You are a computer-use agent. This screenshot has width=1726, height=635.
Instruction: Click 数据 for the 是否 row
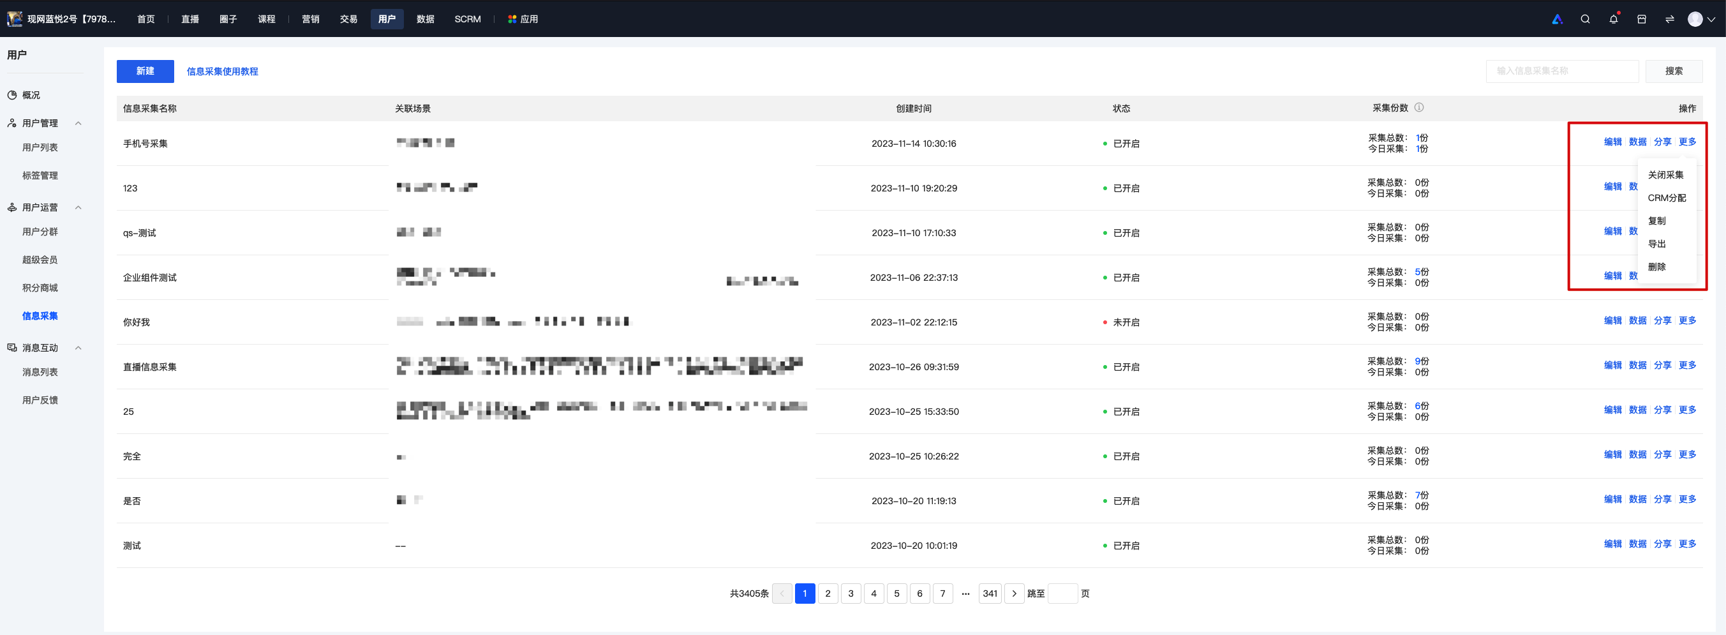coord(1637,500)
